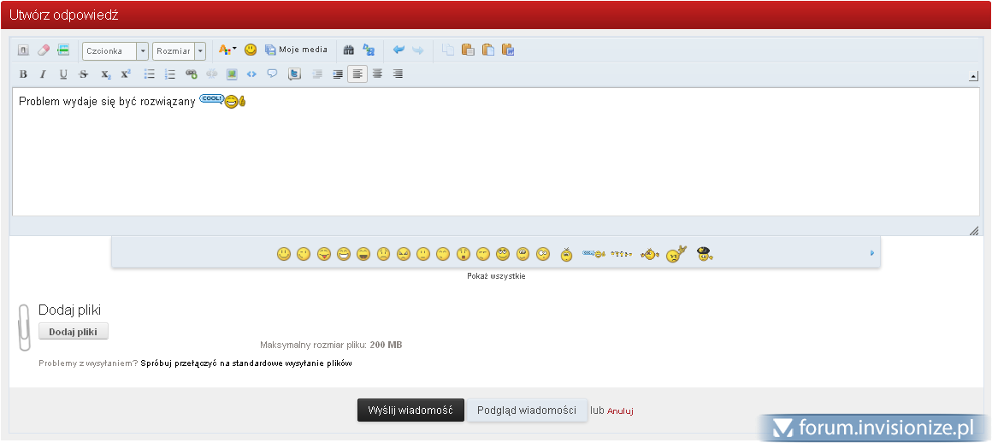The width and height of the screenshot is (992, 443).
Task: Expand next page of emoticons arrow
Action: tap(871, 253)
